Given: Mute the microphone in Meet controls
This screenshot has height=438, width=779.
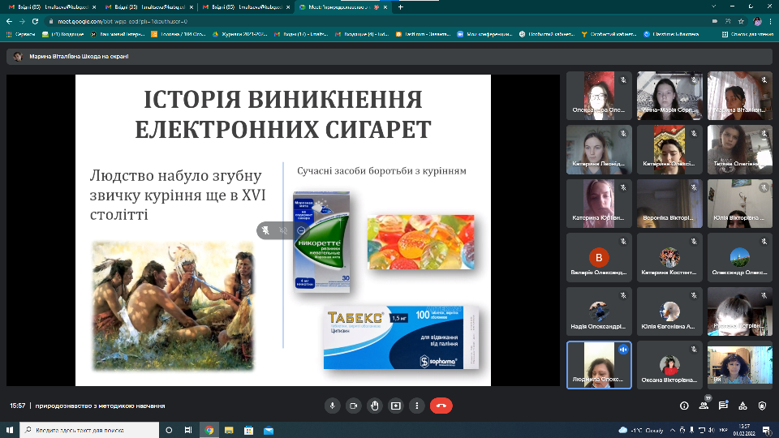Looking at the screenshot, I should point(332,406).
